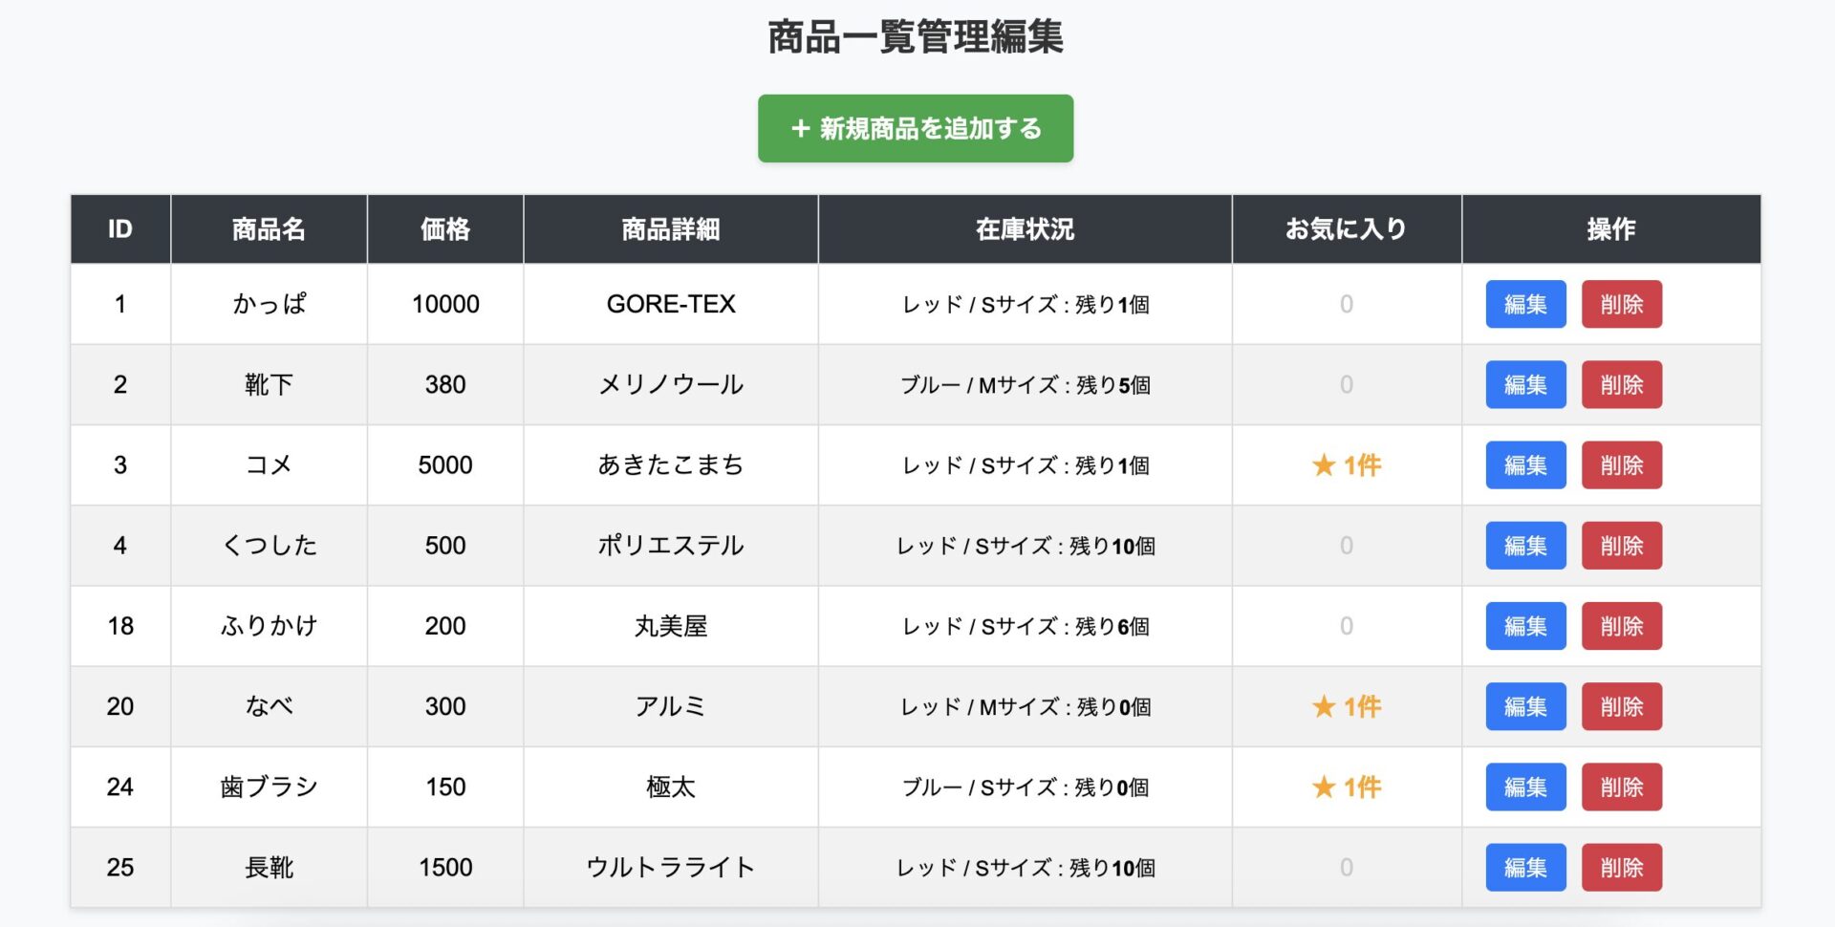This screenshot has width=1835, height=927.
Task: Click the お気に入り column header
Action: click(1346, 229)
